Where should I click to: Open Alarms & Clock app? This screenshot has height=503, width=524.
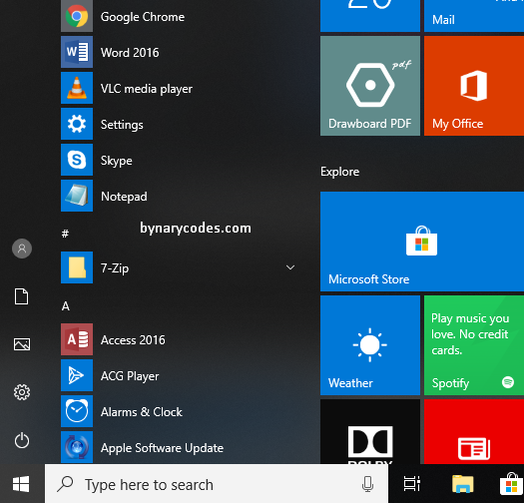click(181, 411)
